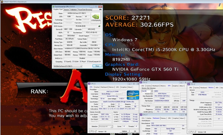Open the graphics card selector dropdown in GPU-Z
The height and width of the screenshot is (135, 223).
68,66
